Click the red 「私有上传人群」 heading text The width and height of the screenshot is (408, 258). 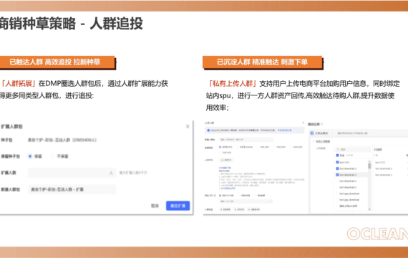tap(232, 84)
